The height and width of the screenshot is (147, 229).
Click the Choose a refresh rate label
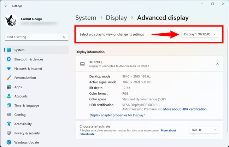point(95,127)
